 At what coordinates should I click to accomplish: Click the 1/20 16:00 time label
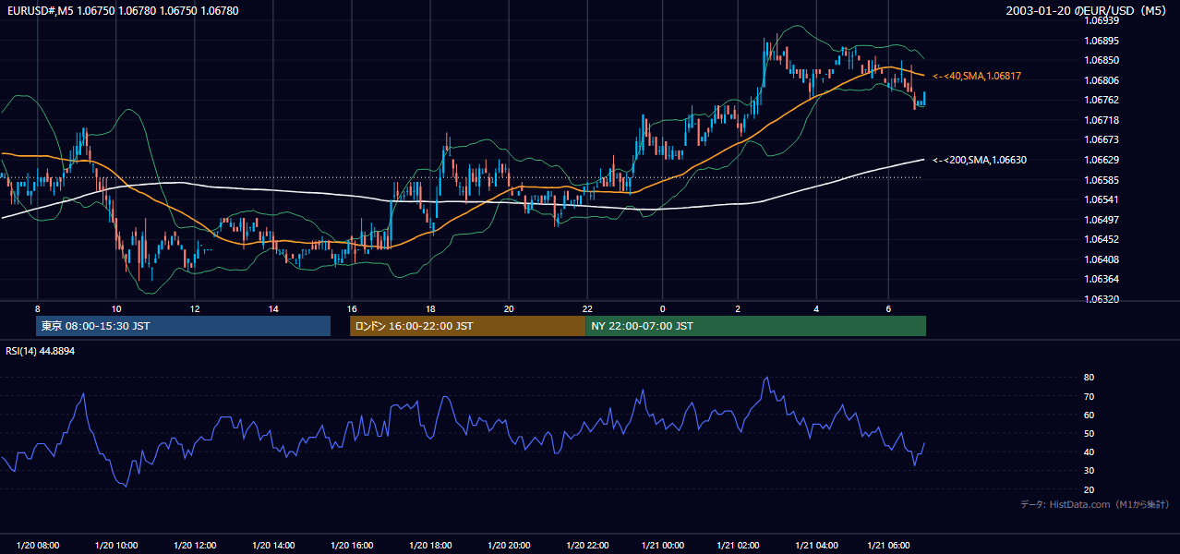(352, 546)
